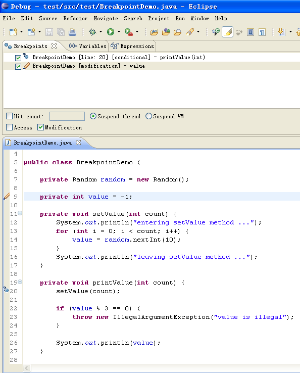Click the Toggle Mark Occurrences highlighter icon
Image resolution: width=300 pixels, height=373 pixels.
[x=227, y=32]
